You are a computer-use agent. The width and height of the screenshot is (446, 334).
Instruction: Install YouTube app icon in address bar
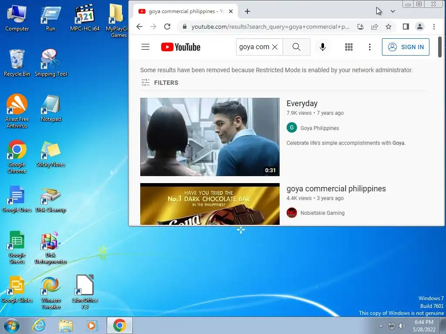360,27
